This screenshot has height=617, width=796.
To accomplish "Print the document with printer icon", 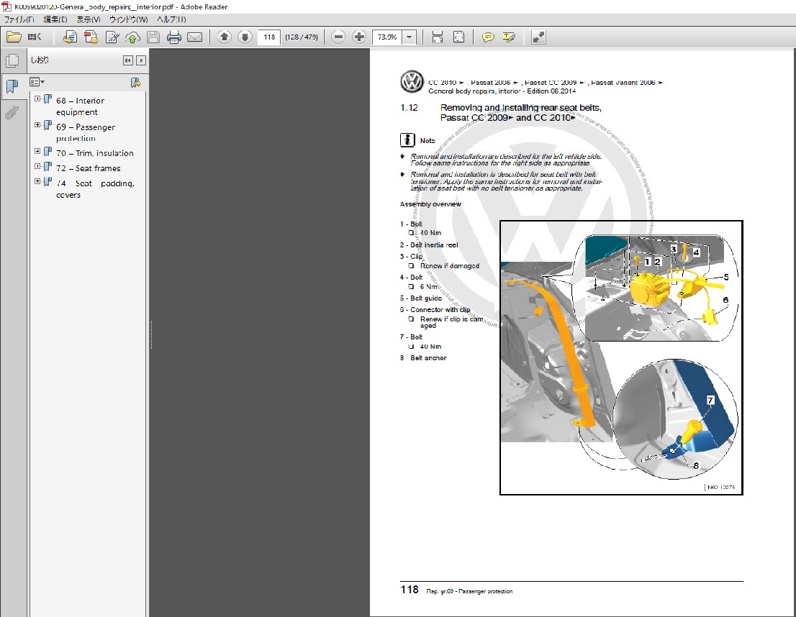I will (x=174, y=37).
